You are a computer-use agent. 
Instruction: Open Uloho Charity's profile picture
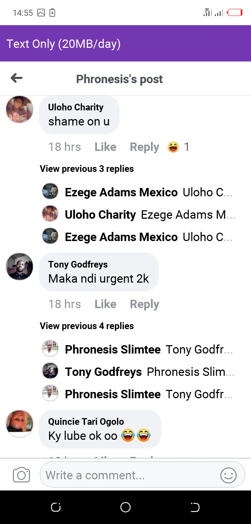pyautogui.click(x=20, y=109)
